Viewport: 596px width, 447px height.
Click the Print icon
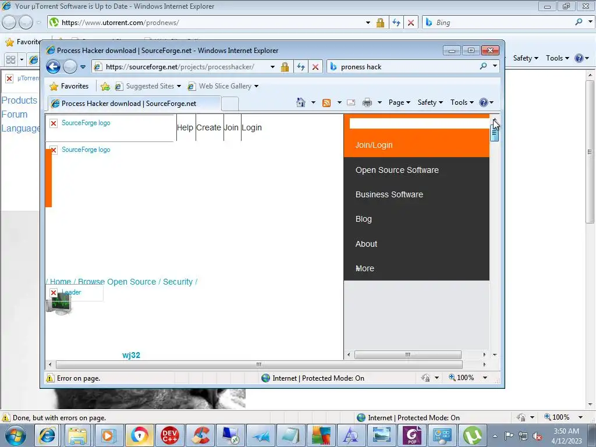point(367,102)
